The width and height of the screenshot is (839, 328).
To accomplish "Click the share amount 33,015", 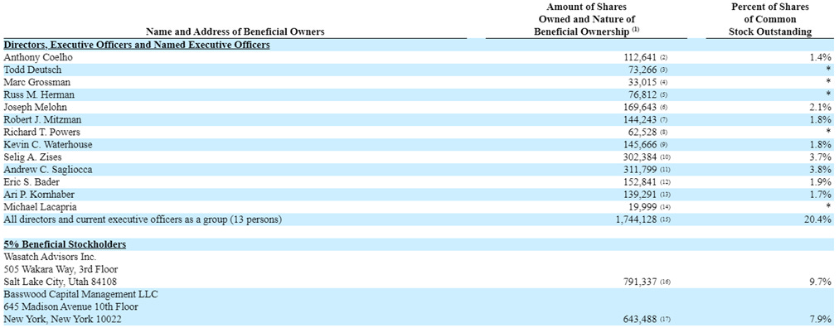I will point(643,82).
